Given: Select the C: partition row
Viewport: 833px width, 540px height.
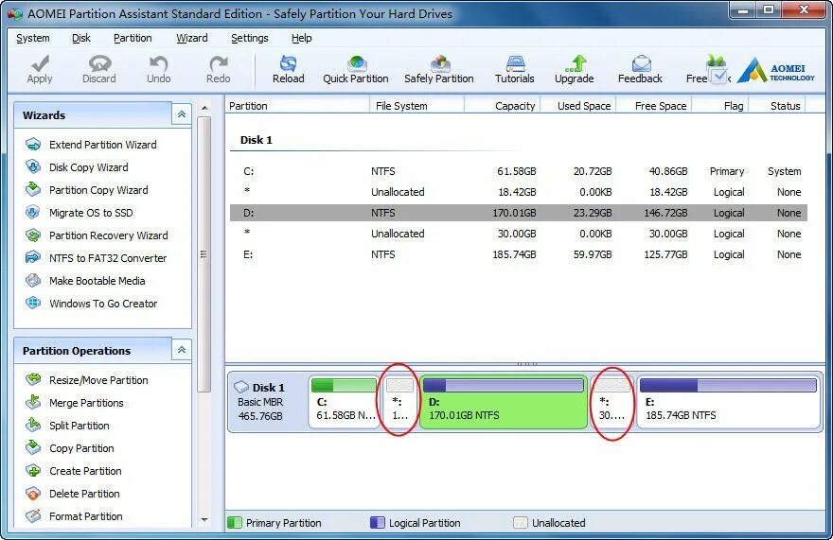Looking at the screenshot, I should (x=519, y=171).
